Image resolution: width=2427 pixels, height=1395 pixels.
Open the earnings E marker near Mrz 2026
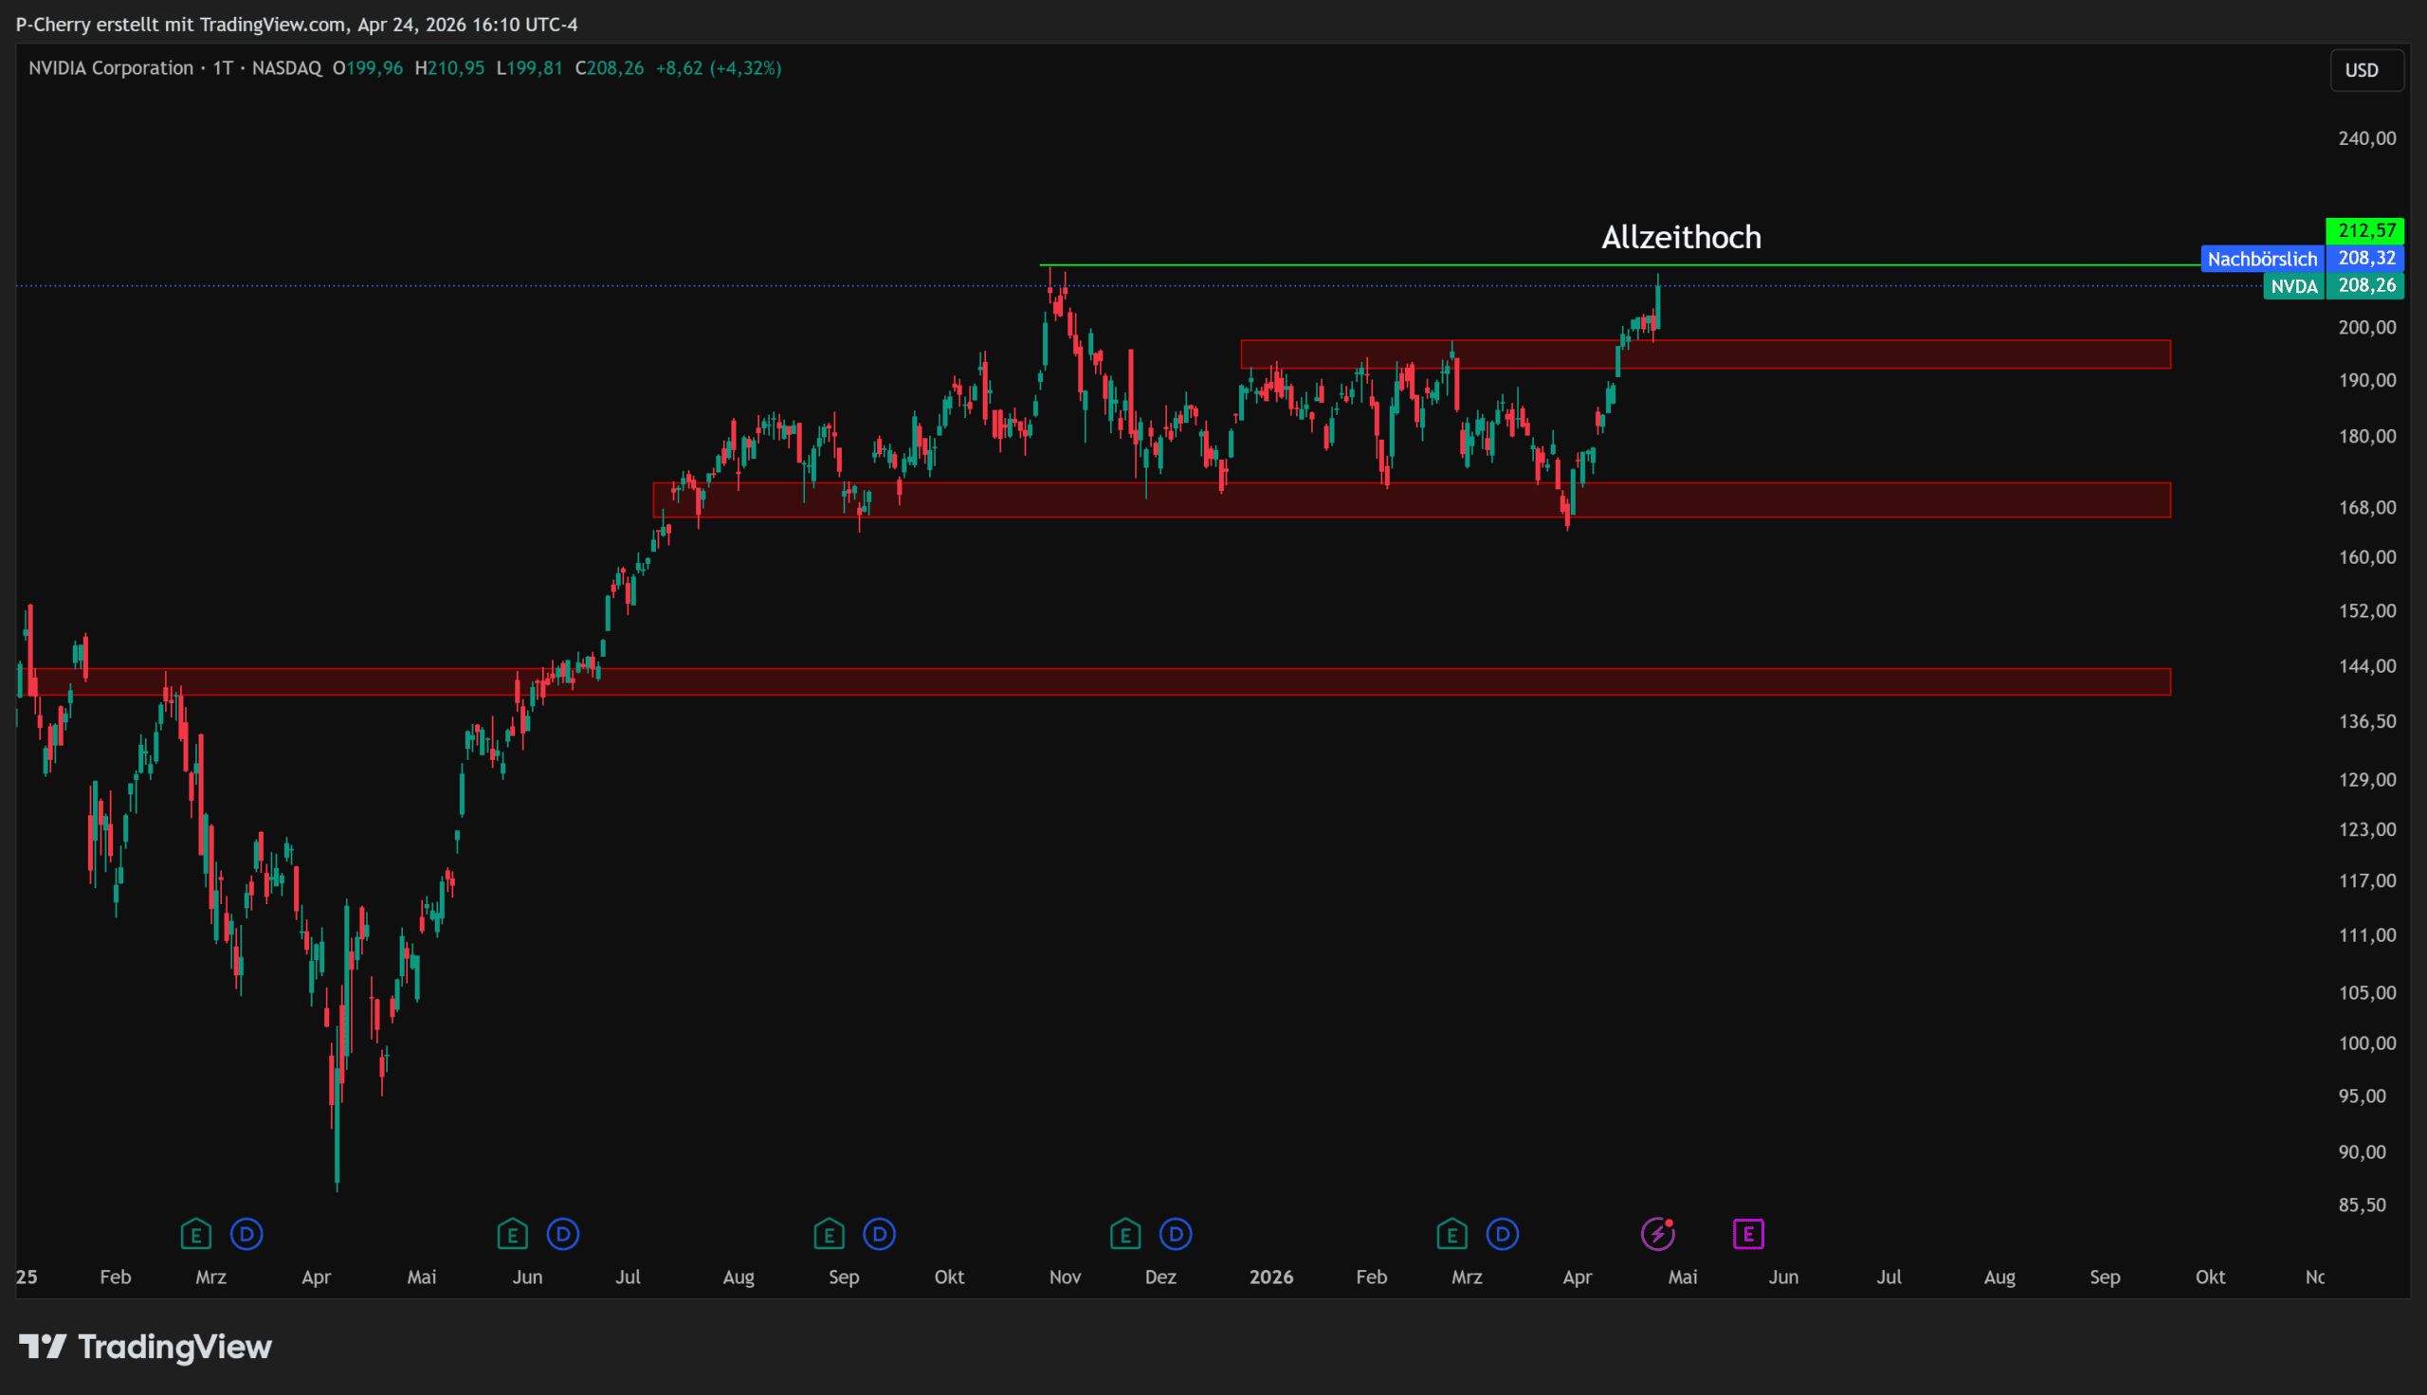(1451, 1234)
